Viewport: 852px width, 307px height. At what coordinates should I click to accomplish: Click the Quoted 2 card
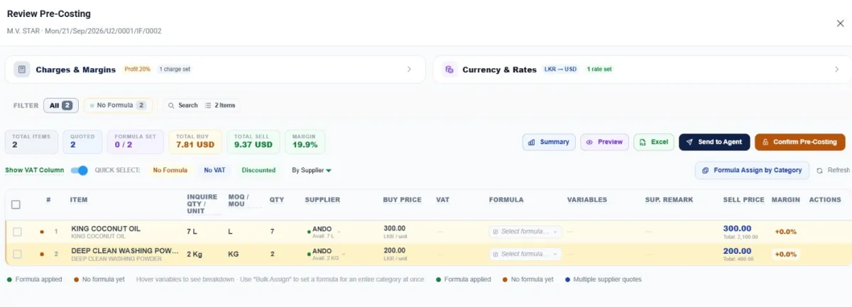pyautogui.click(x=82, y=142)
